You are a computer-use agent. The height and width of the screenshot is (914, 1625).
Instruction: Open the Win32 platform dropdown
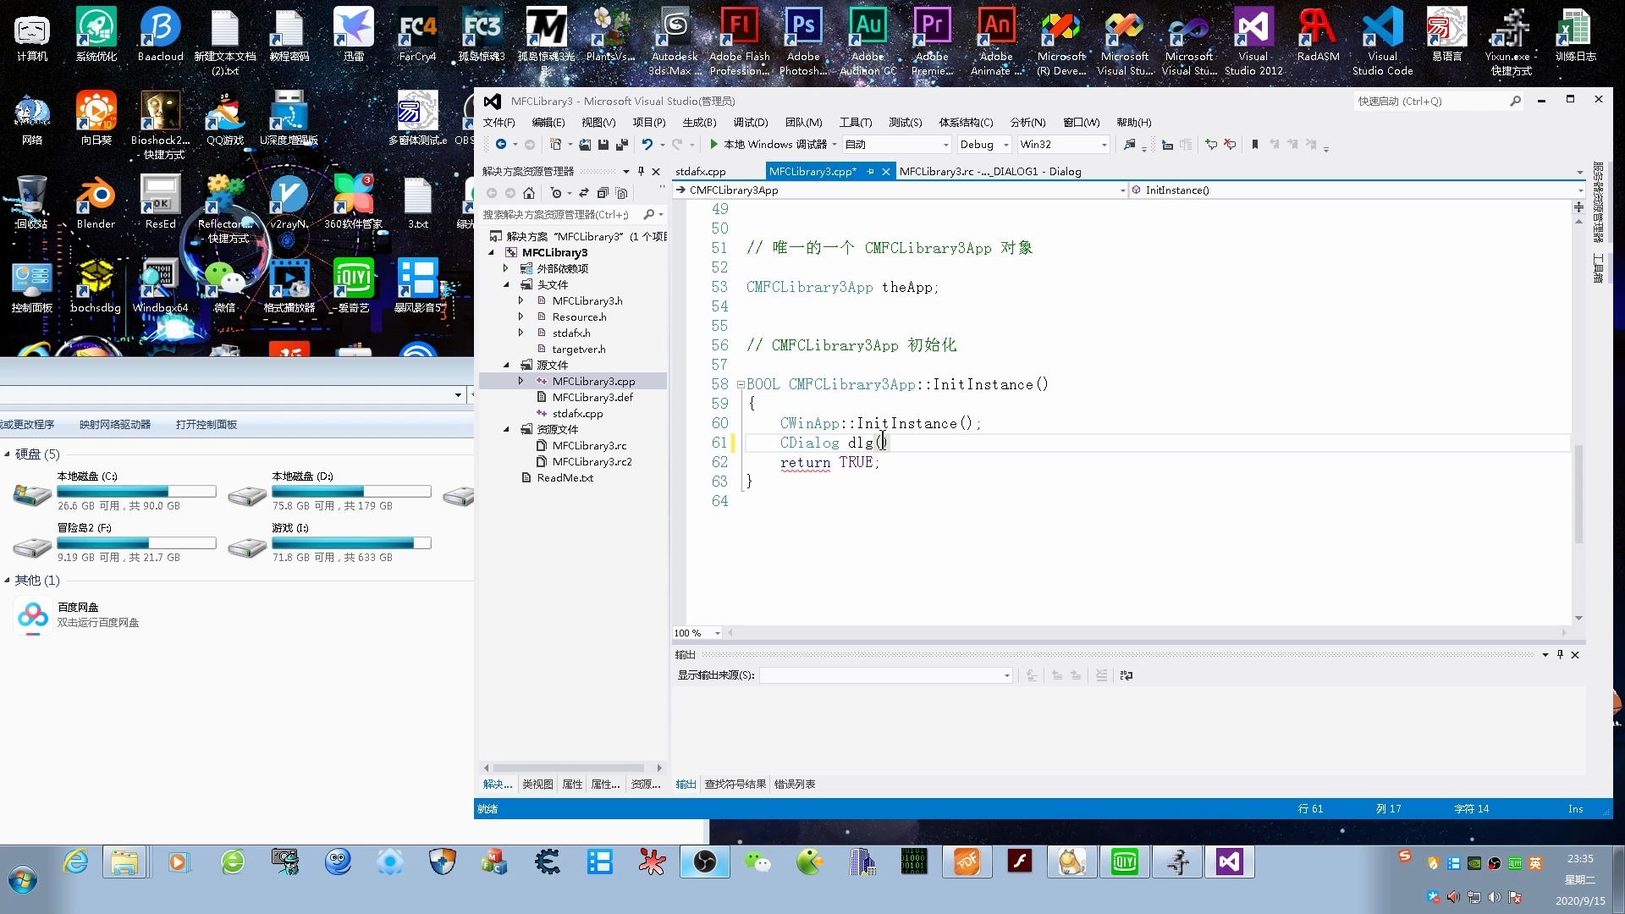tap(1104, 145)
